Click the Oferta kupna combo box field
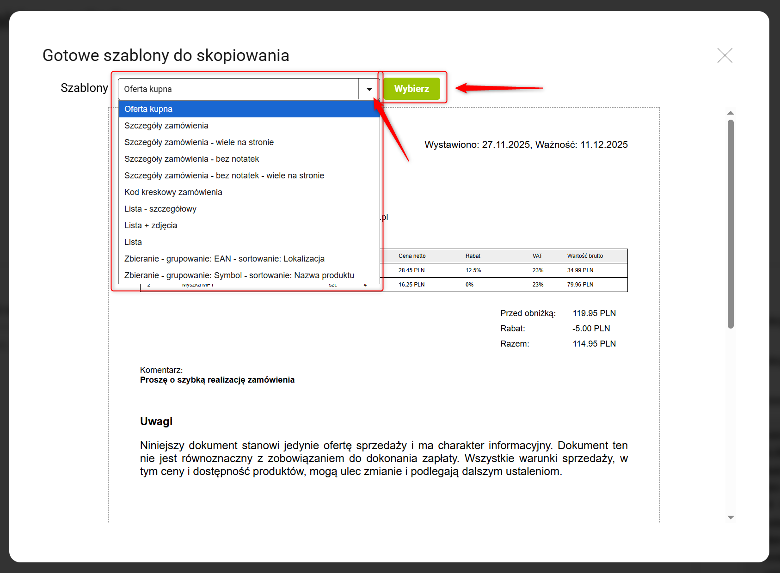This screenshot has height=573, width=780. click(x=238, y=89)
